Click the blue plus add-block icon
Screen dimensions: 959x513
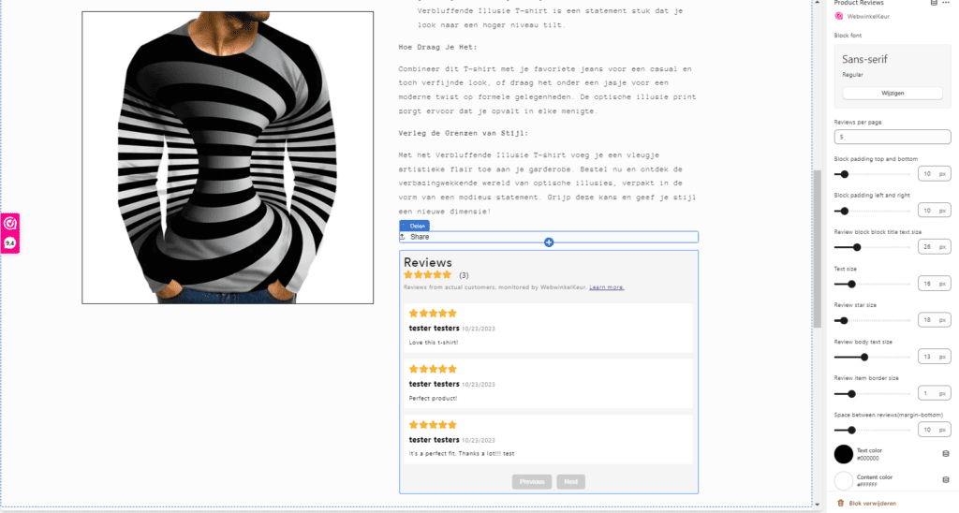coord(549,242)
